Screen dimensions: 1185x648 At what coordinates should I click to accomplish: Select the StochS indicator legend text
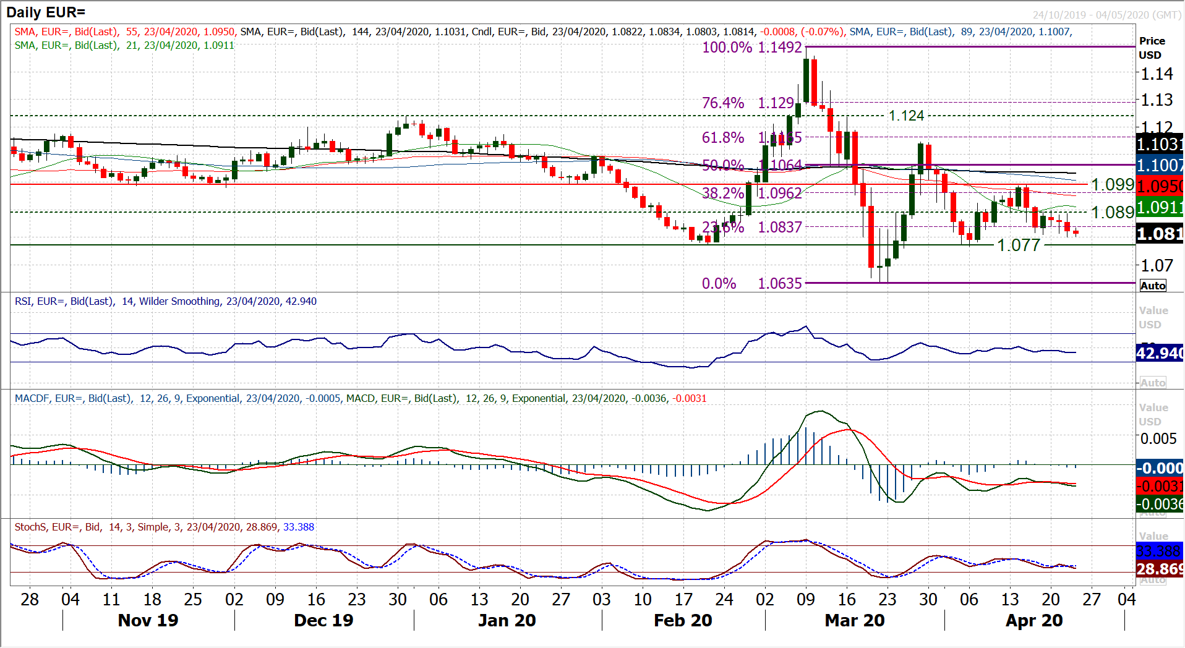pos(164,527)
